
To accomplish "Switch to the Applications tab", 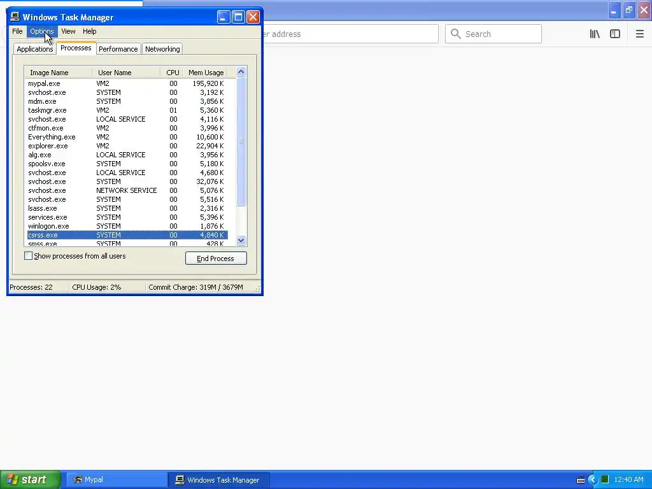I will pyautogui.click(x=35, y=49).
